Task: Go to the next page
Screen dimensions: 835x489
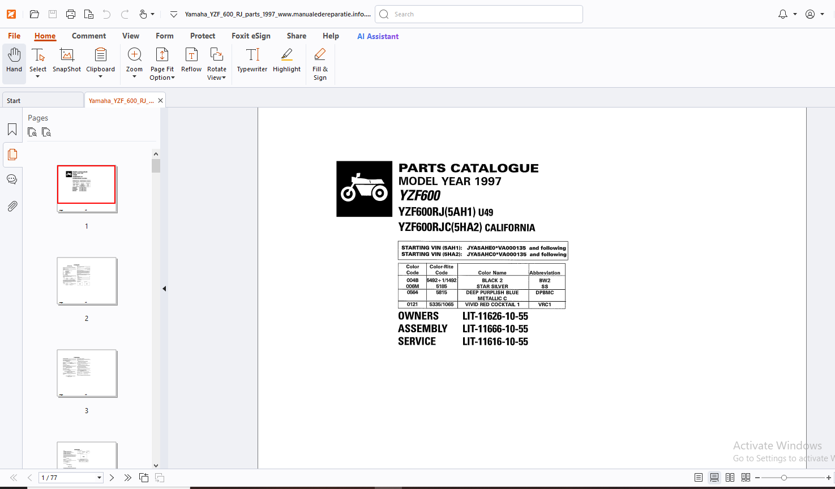Action: pos(112,478)
